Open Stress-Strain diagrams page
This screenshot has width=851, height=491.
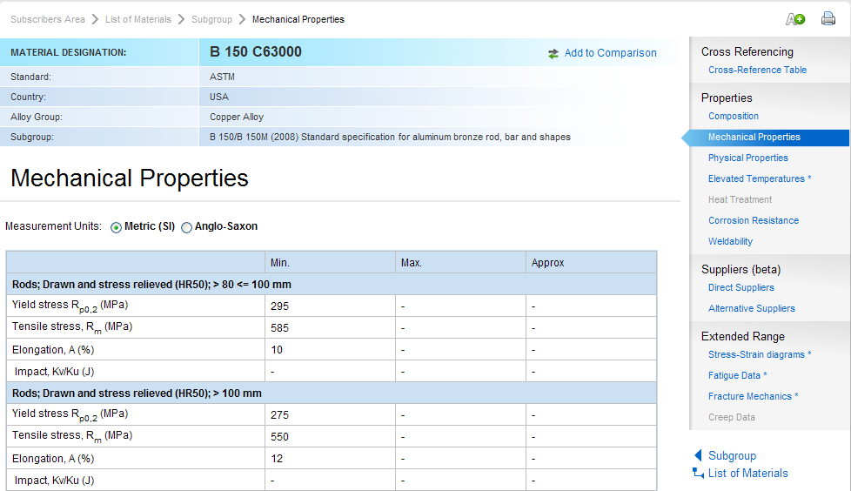759,354
